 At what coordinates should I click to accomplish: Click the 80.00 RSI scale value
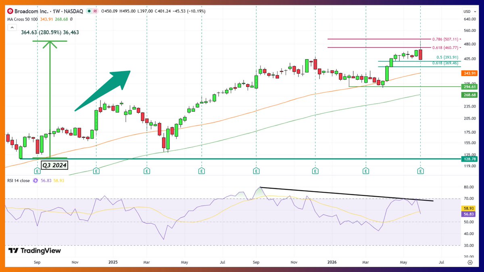click(469, 187)
